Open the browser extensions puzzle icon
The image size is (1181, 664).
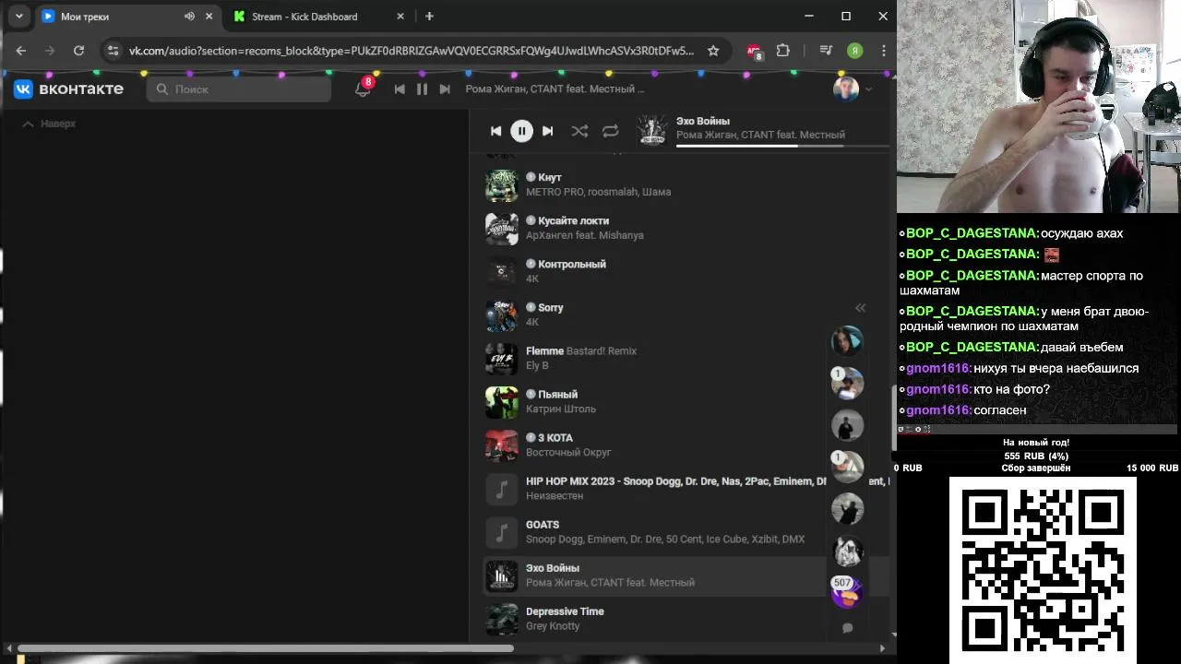783,51
